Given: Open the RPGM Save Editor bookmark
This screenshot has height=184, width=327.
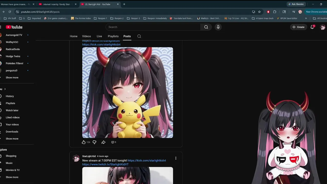Looking at the screenshot, I should (x=287, y=18).
